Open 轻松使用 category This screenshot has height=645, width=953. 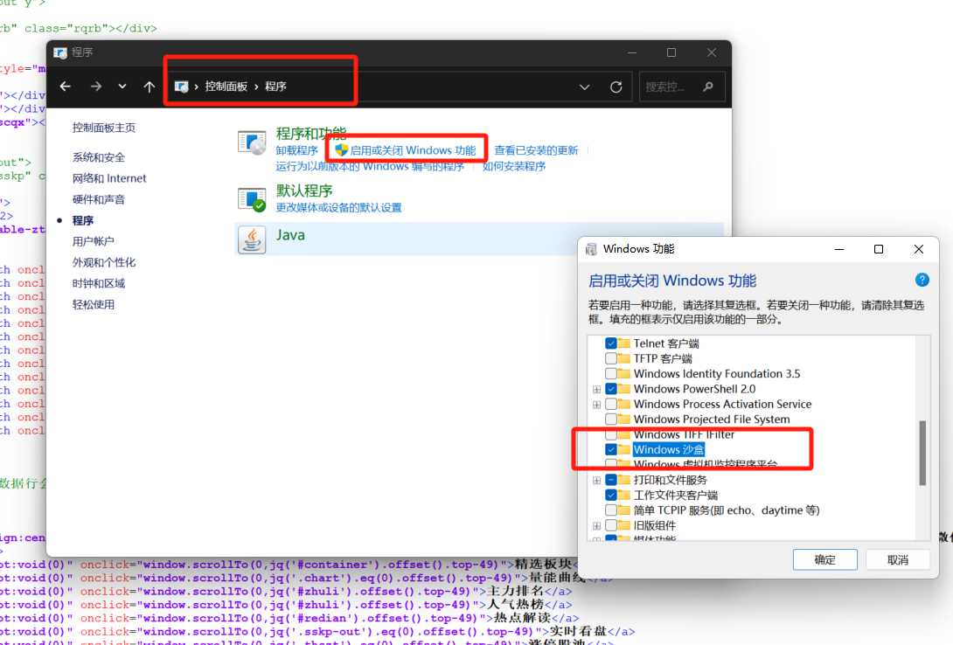93,304
